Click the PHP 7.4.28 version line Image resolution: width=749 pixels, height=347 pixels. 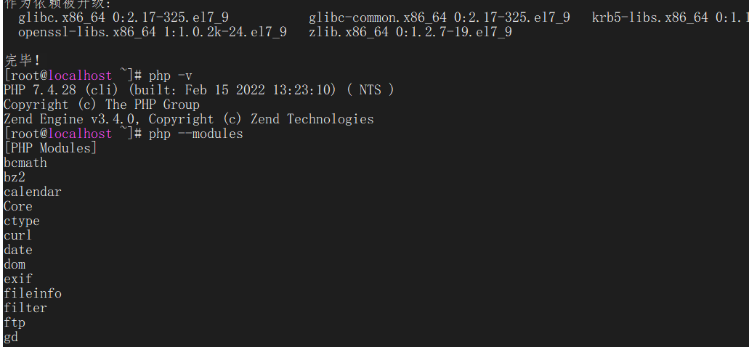click(x=198, y=90)
